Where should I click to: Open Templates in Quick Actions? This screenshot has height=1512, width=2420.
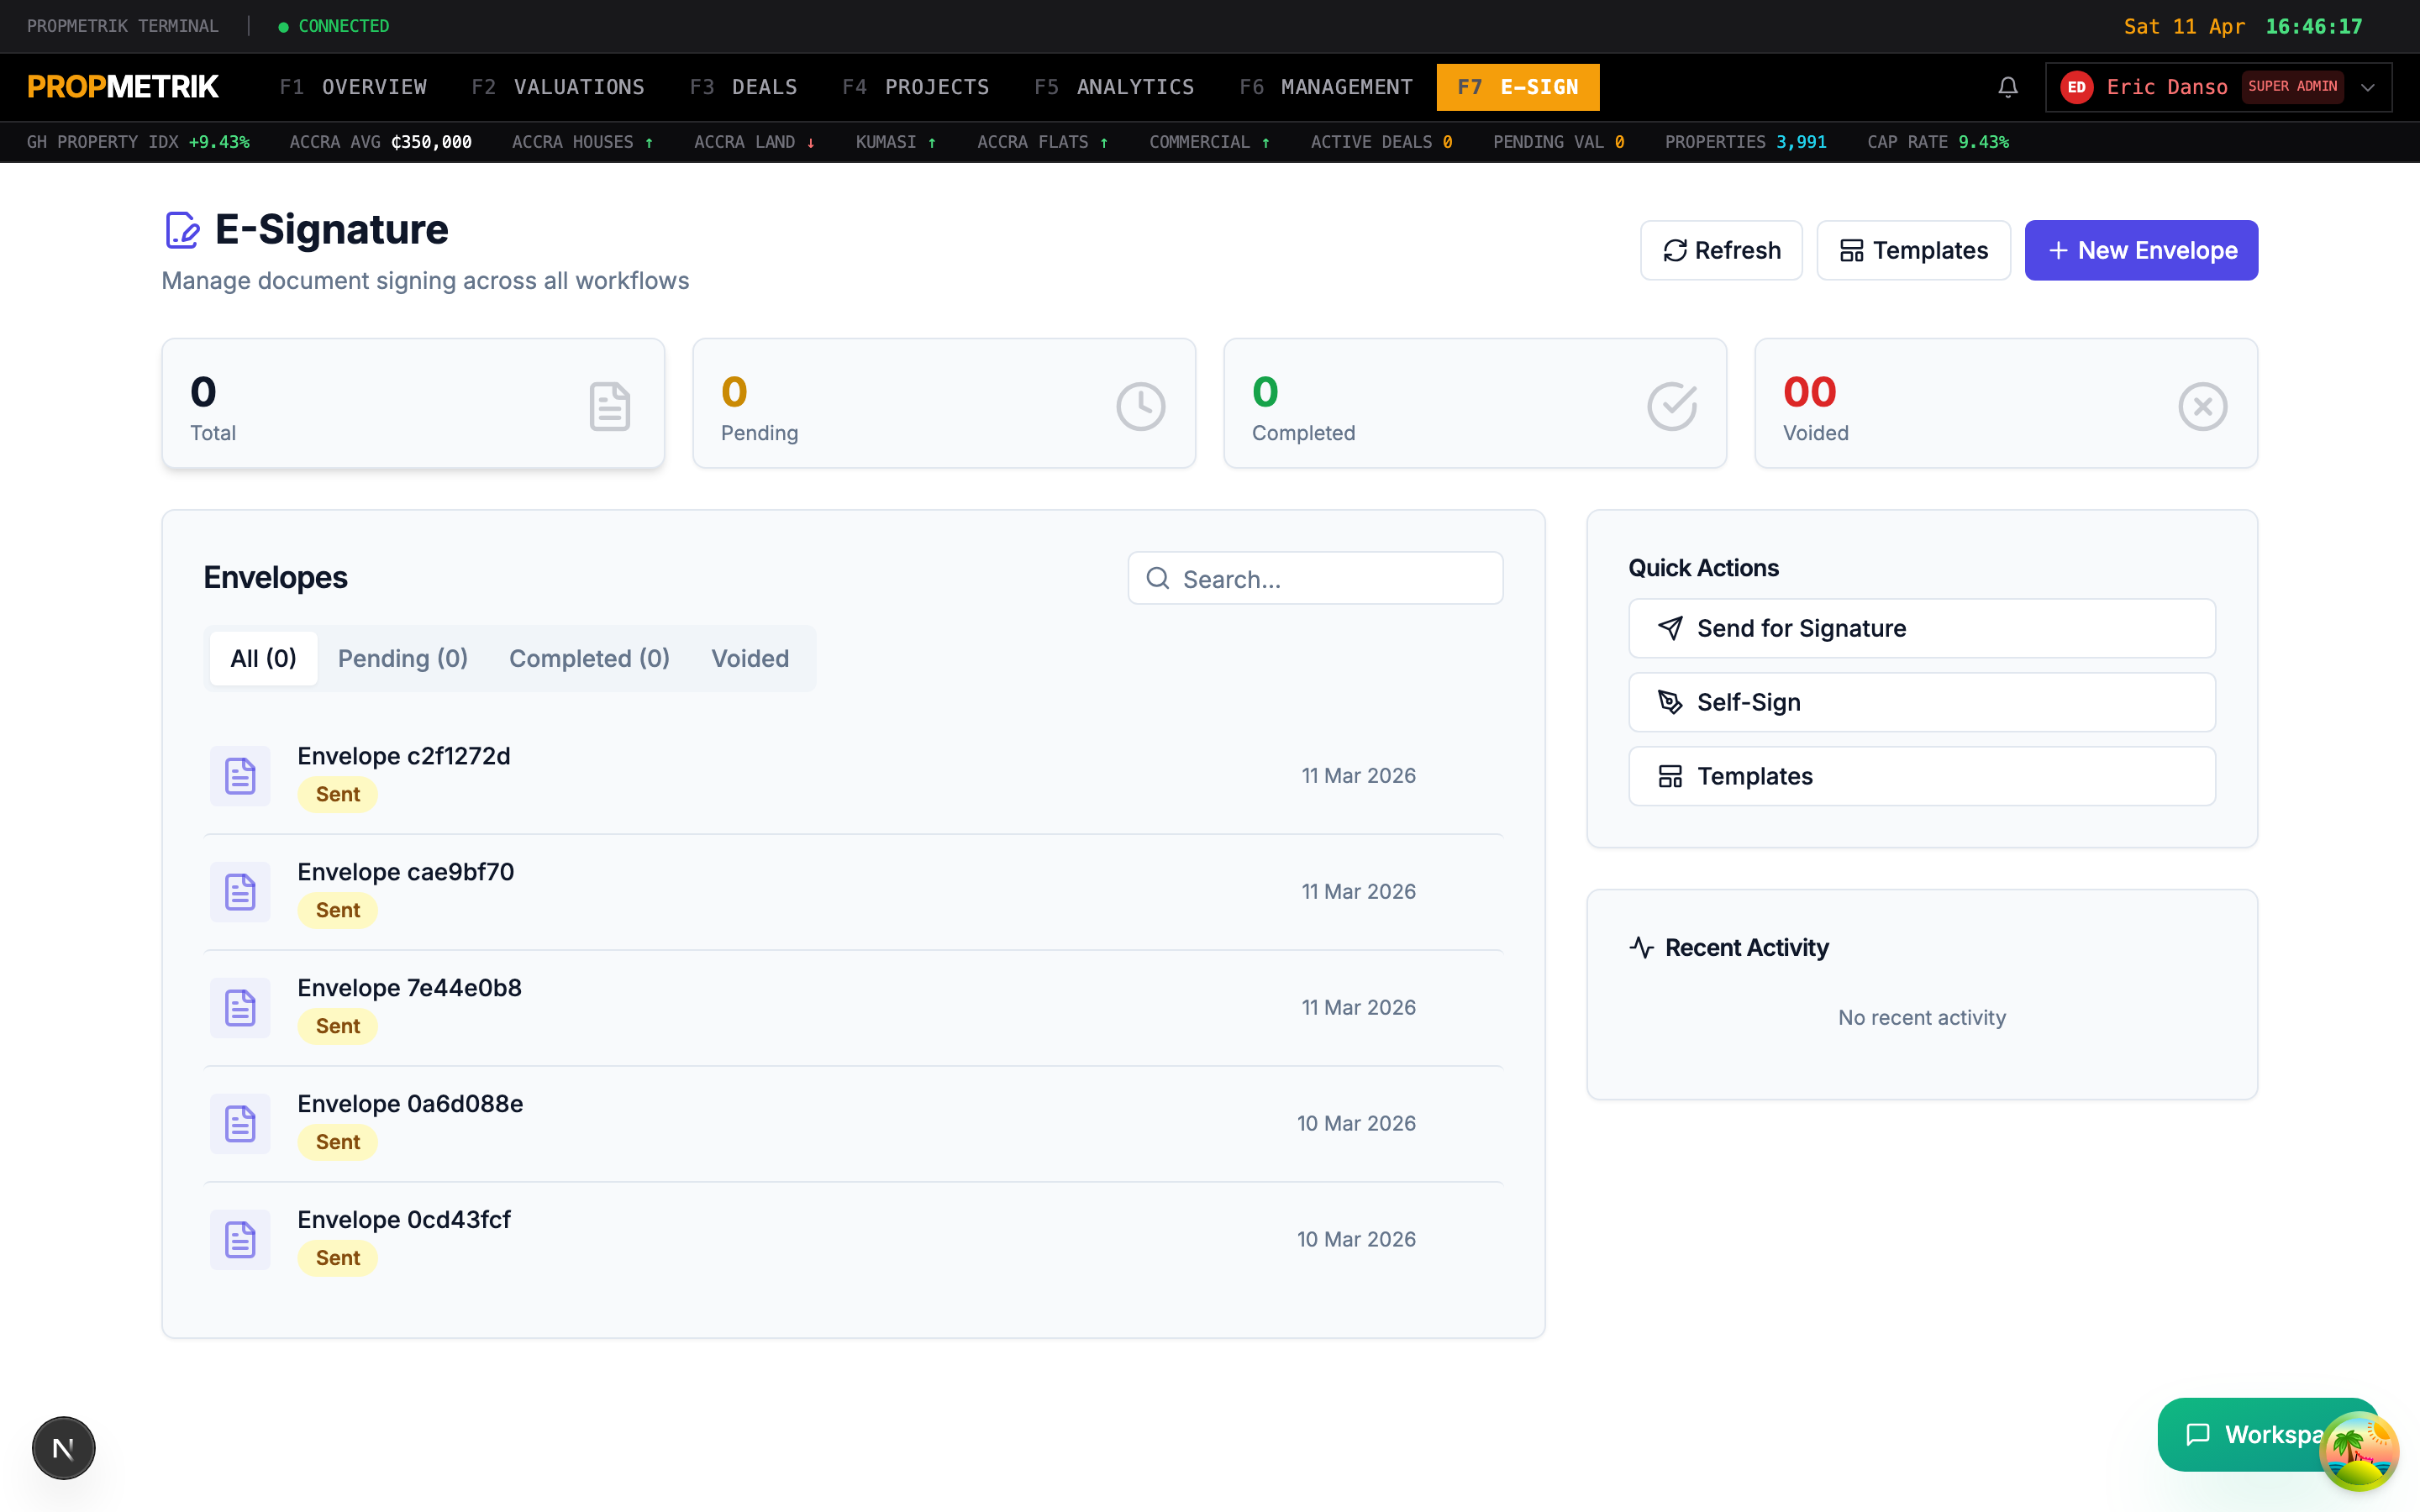click(1921, 776)
